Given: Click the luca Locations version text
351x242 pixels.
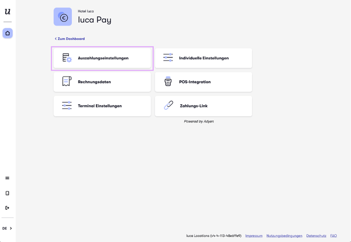Looking at the screenshot, I should (x=214, y=236).
